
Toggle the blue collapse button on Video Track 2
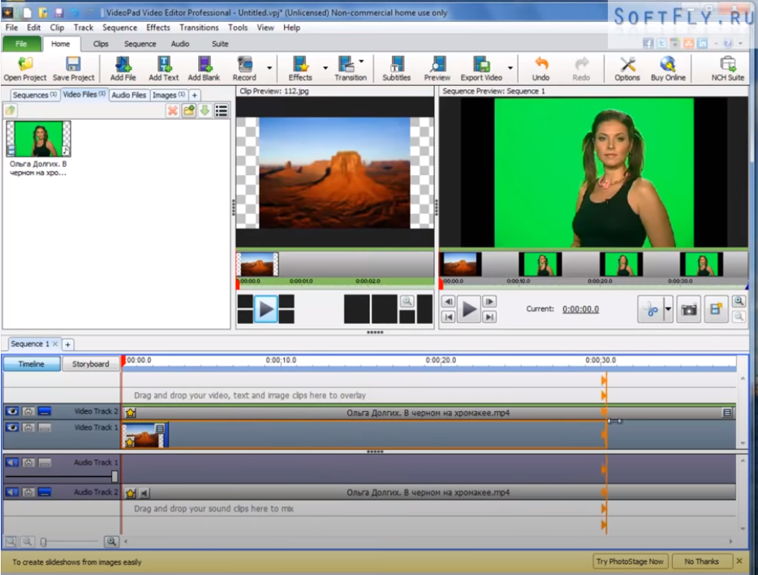click(x=45, y=411)
